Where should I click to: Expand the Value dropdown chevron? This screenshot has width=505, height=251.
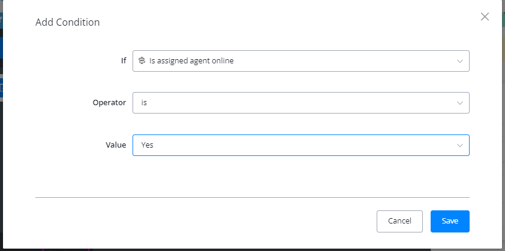[x=460, y=145]
